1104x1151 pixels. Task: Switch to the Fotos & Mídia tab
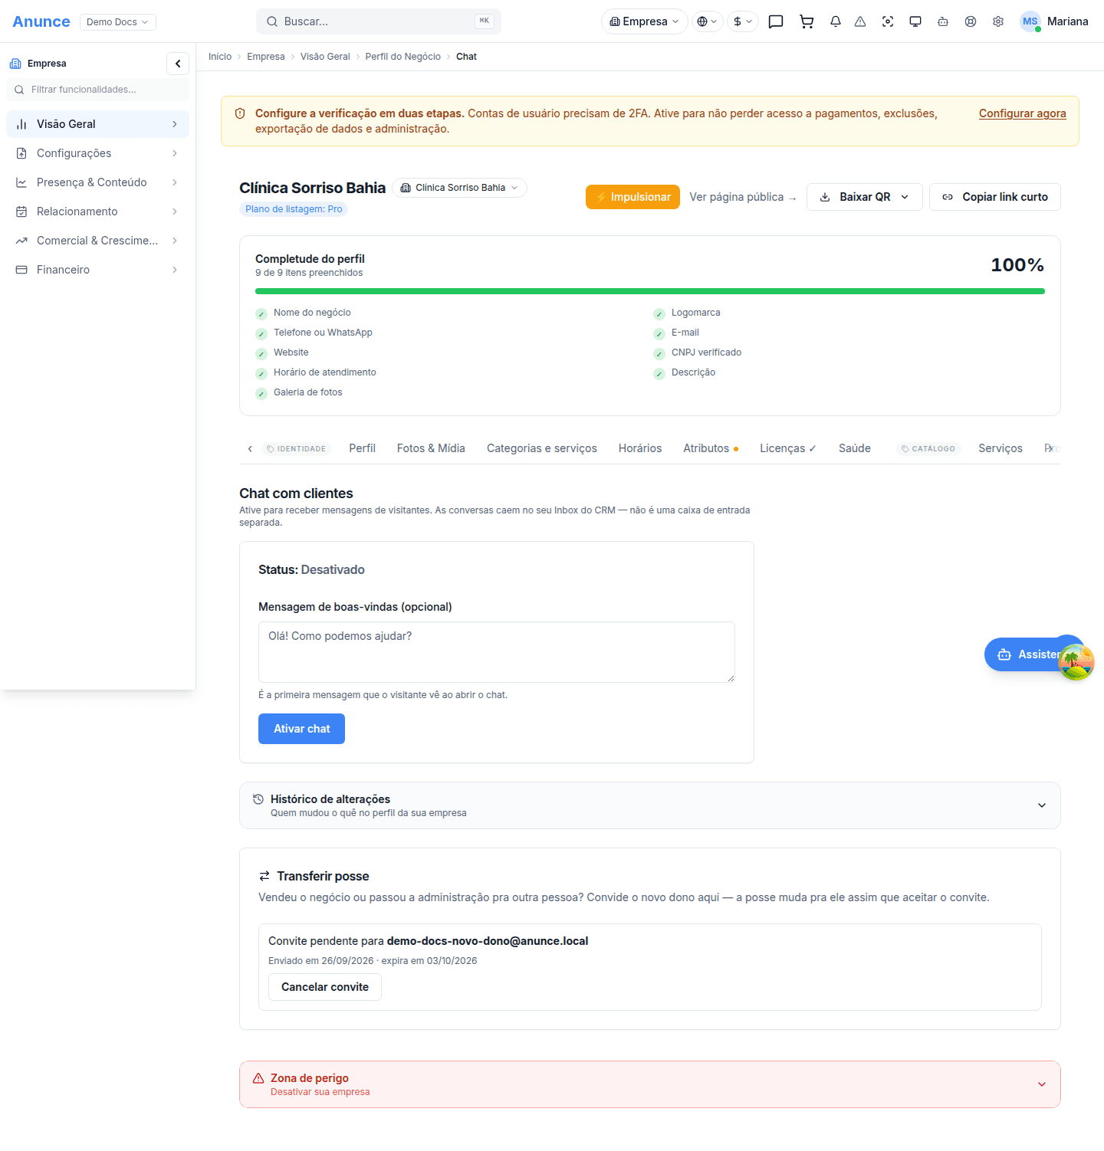tap(431, 448)
